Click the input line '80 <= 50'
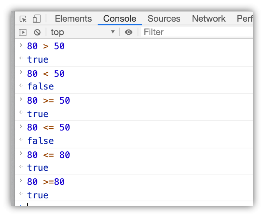 [x=48, y=128]
